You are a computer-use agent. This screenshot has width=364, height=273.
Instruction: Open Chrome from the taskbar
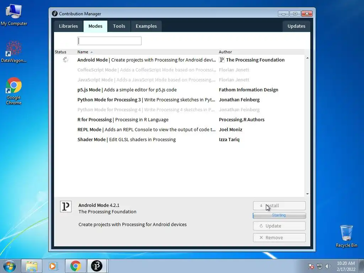point(75,266)
